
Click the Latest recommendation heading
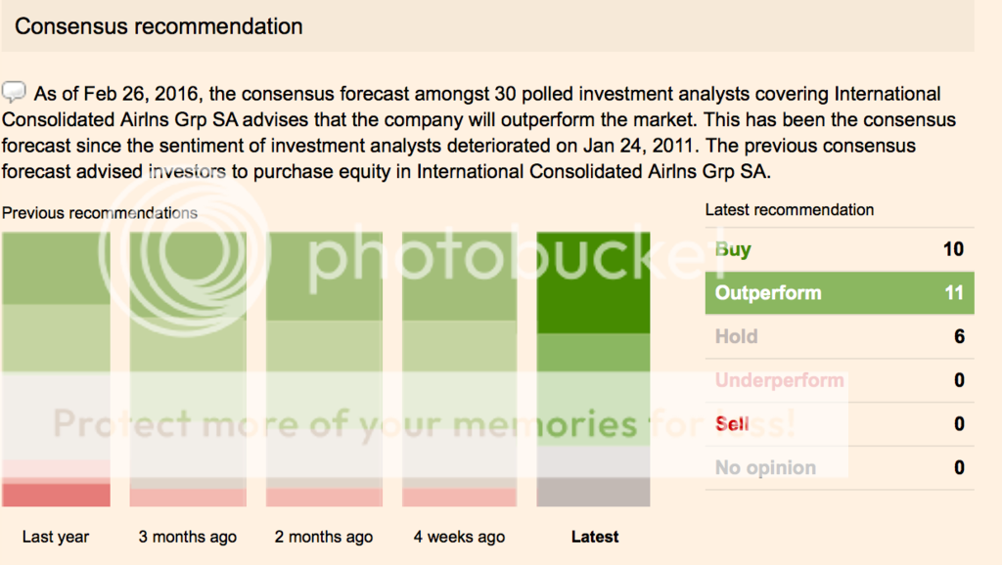tap(789, 210)
